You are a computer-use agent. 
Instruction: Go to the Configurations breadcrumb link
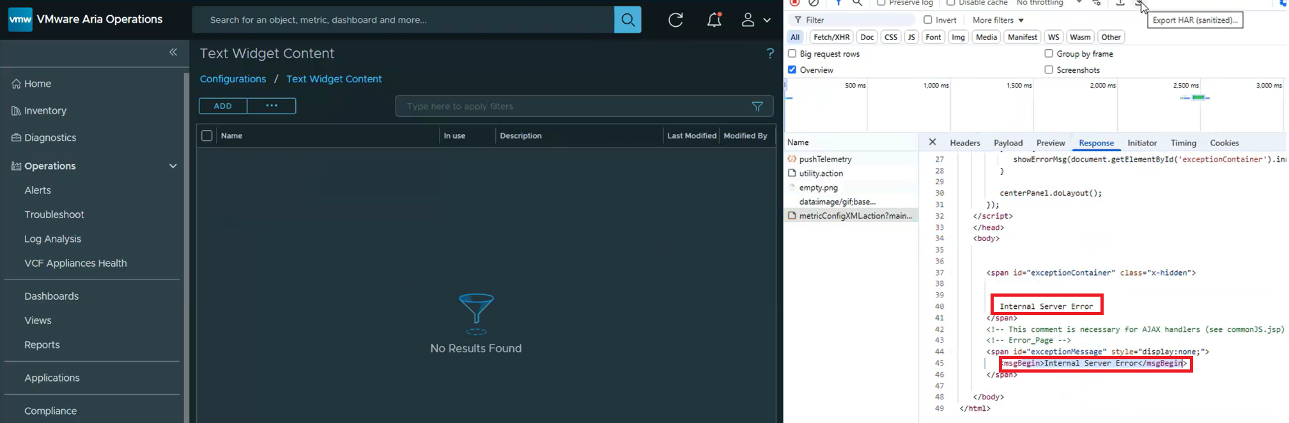[x=233, y=79]
